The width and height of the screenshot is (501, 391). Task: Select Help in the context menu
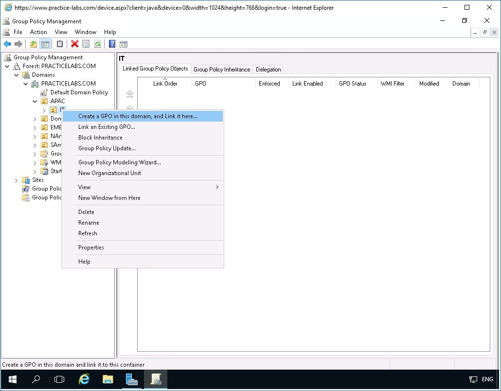143,262
